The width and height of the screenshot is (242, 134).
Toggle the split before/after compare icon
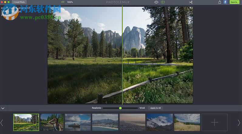pos(163,2)
